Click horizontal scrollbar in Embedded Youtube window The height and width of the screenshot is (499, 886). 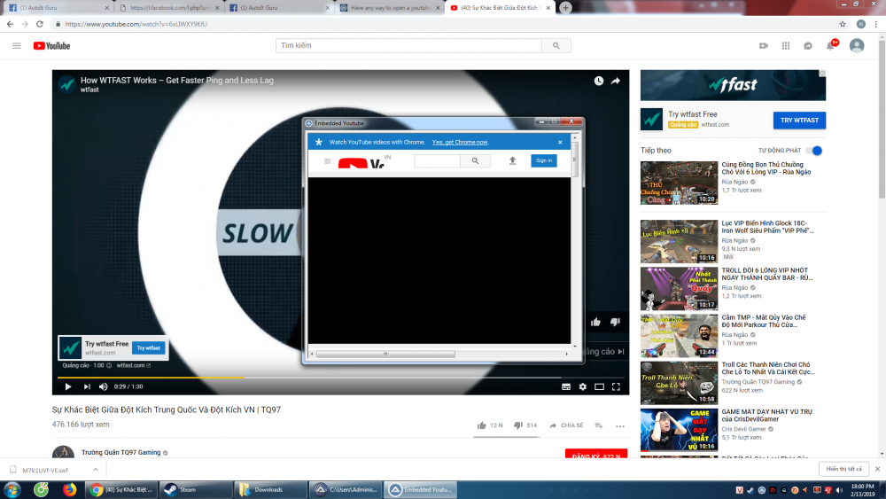(x=385, y=355)
